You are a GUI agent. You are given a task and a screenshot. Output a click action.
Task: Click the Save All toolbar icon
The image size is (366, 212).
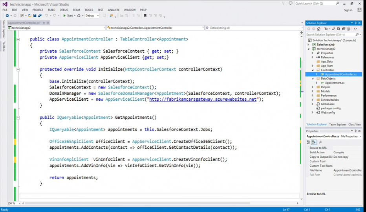click(x=40, y=16)
